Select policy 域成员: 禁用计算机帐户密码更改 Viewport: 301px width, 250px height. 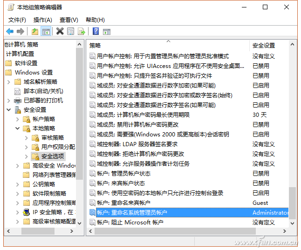pos(137,124)
